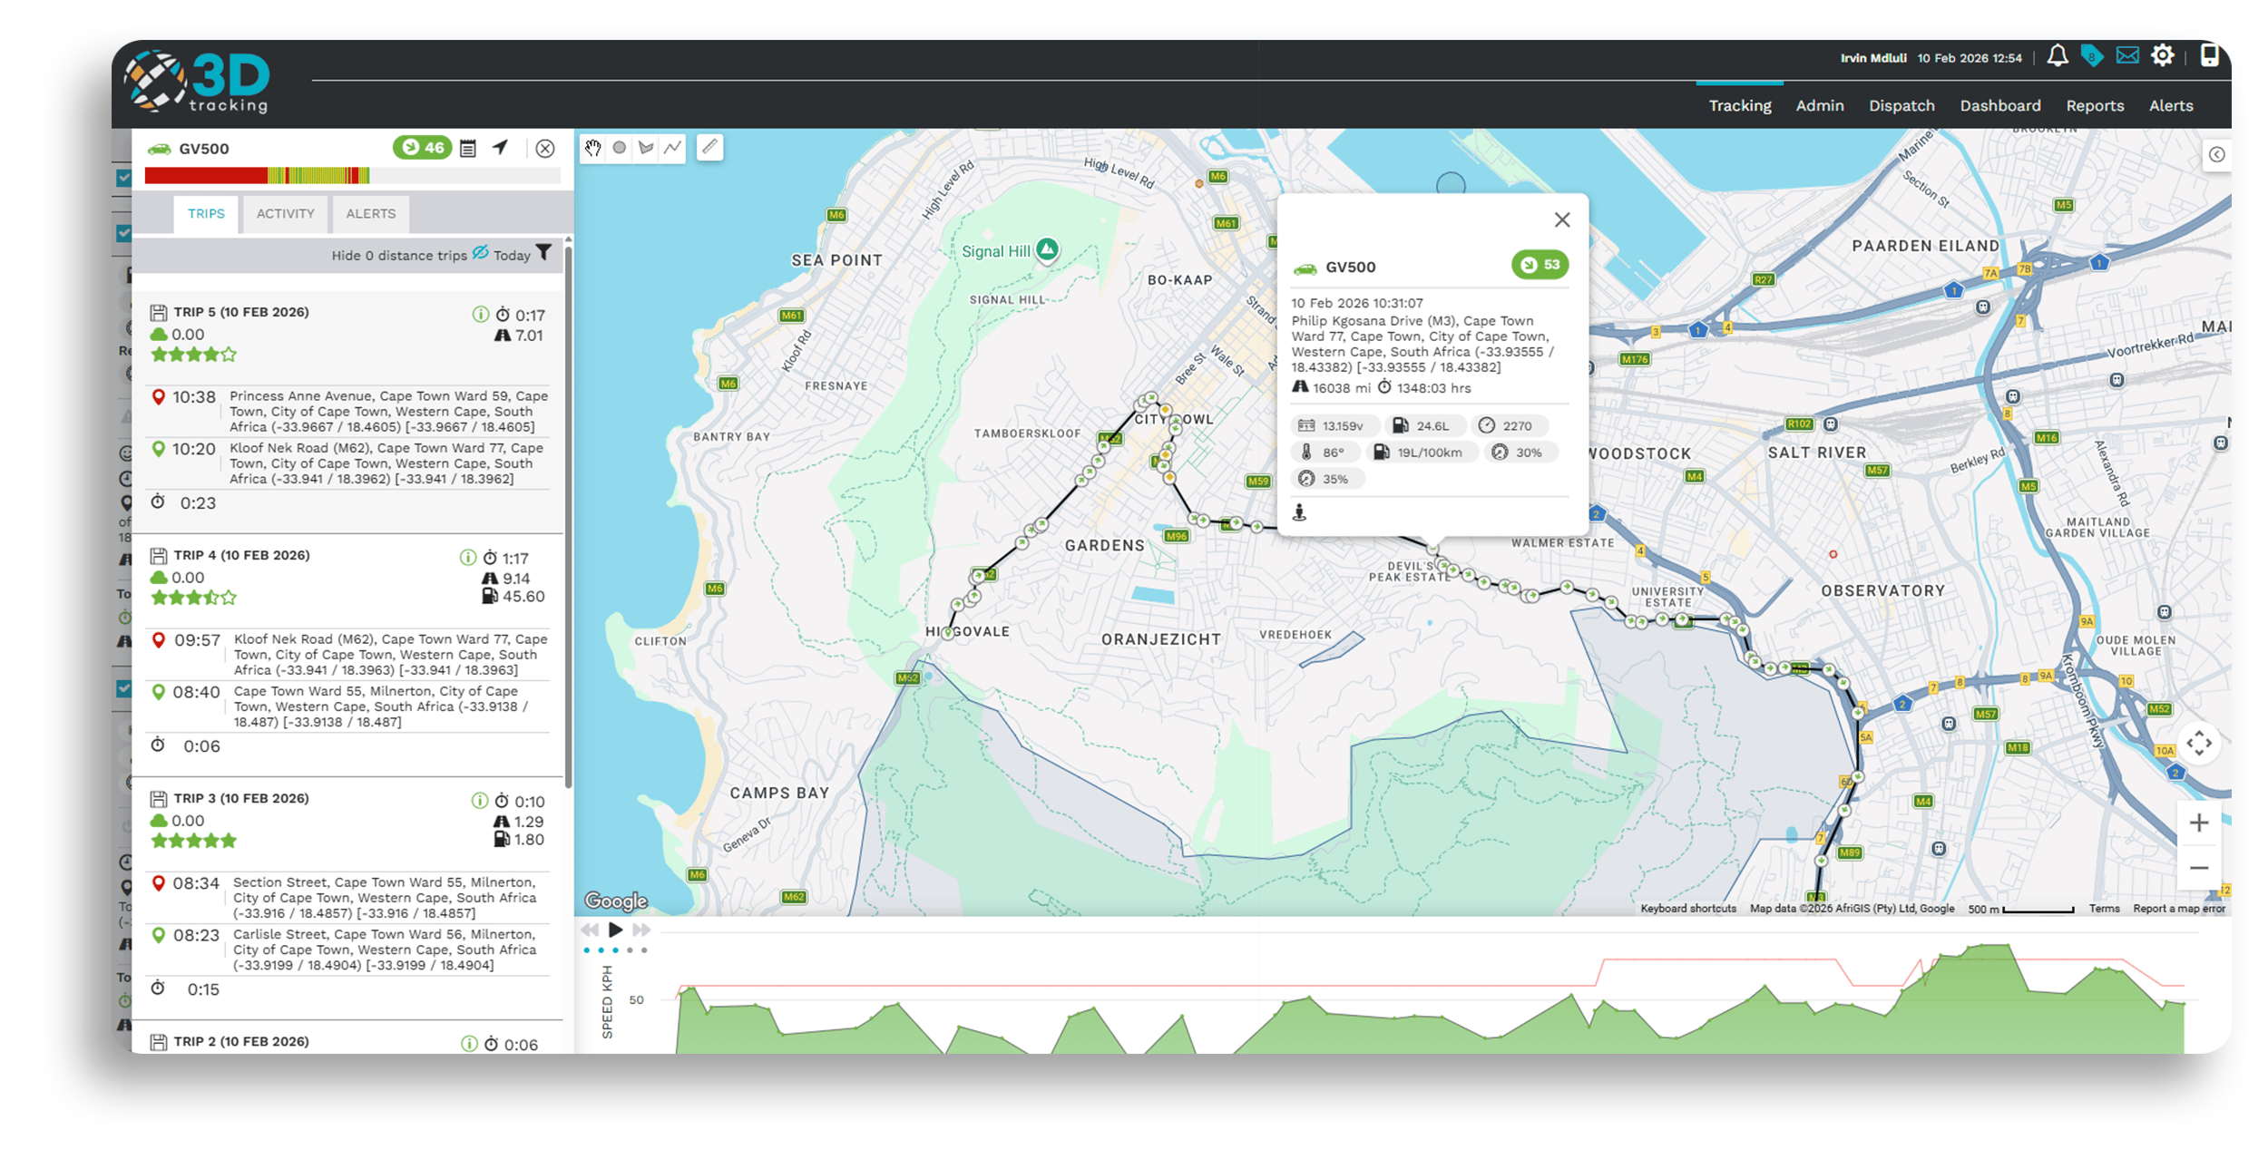The image size is (2268, 1159).
Task: Open the settings gear icon
Action: tap(2163, 56)
